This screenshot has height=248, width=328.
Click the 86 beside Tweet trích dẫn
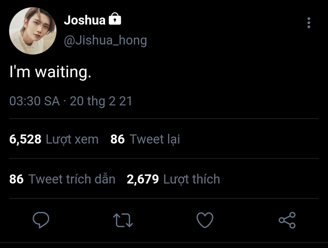[16, 179]
